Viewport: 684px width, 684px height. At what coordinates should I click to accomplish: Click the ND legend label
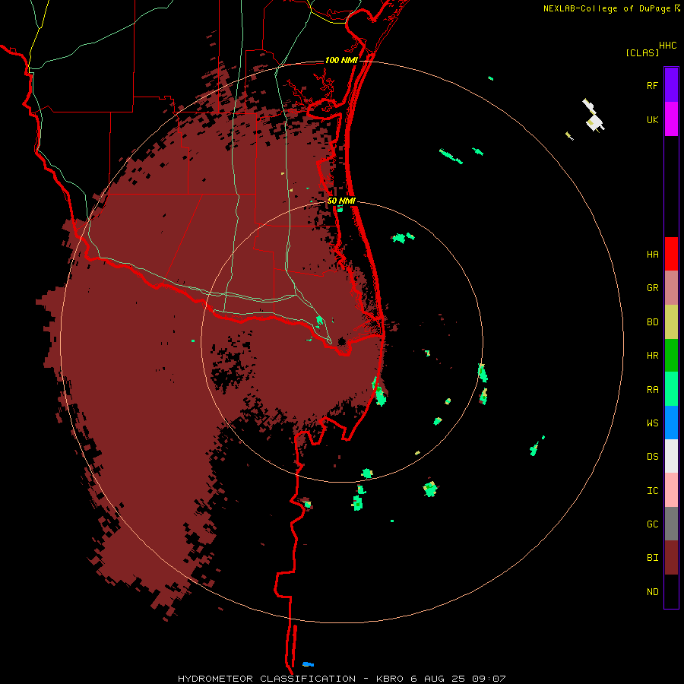[x=652, y=592]
